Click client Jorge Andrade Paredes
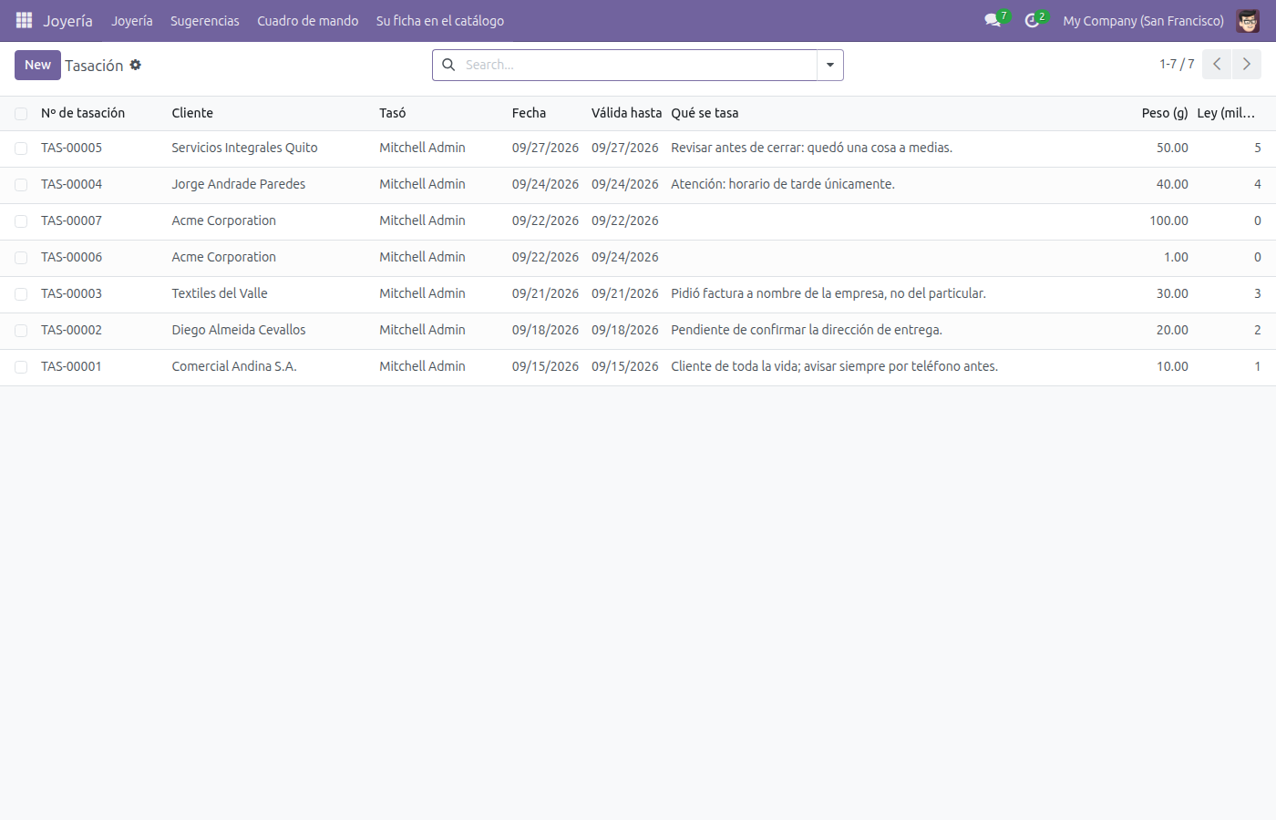The width and height of the screenshot is (1276, 820). (238, 184)
